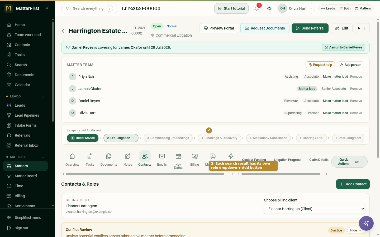The height and width of the screenshot is (237, 380).
Task: Make Priya Nair matter lead
Action: tap(335, 77)
